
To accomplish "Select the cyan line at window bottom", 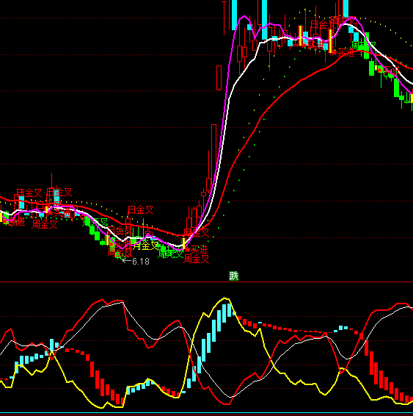I will [207, 413].
